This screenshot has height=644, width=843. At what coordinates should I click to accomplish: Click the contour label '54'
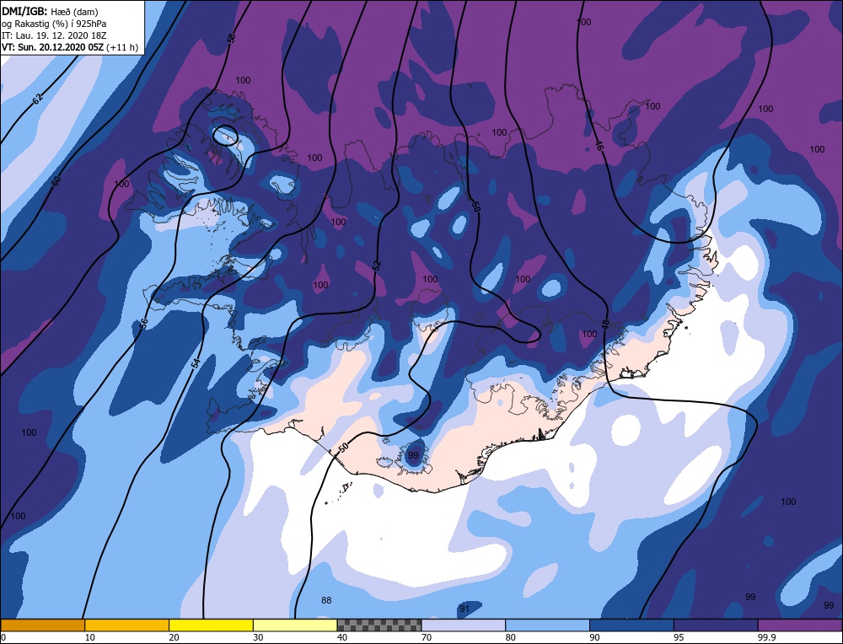click(196, 363)
